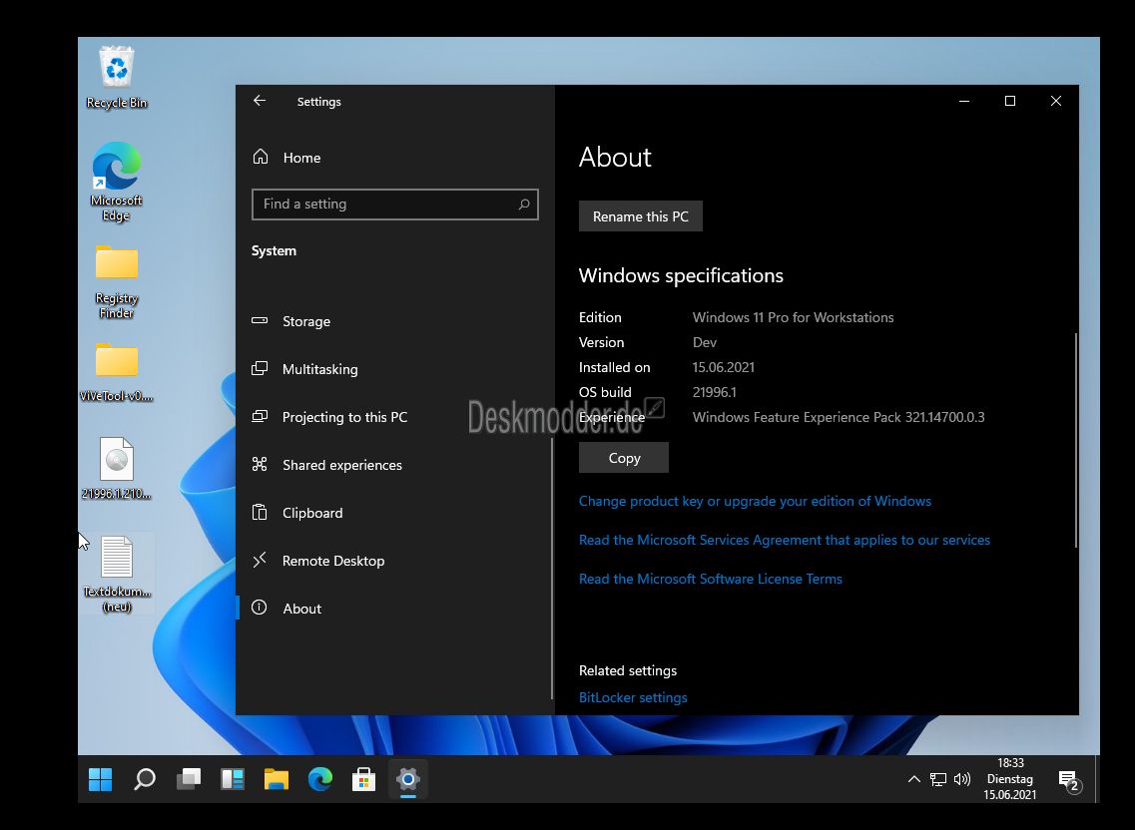This screenshot has width=1135, height=830.
Task: Open Change product key or upgrade link
Action: tap(755, 501)
